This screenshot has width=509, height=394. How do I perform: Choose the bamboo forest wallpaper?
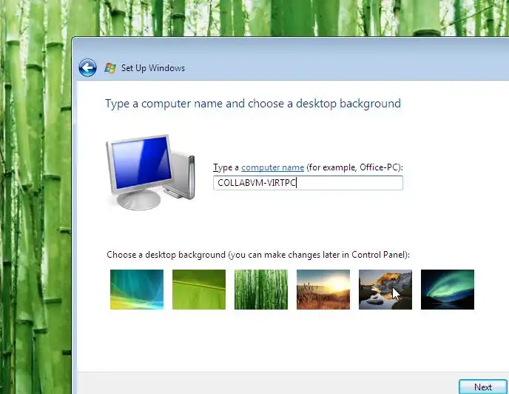261,290
